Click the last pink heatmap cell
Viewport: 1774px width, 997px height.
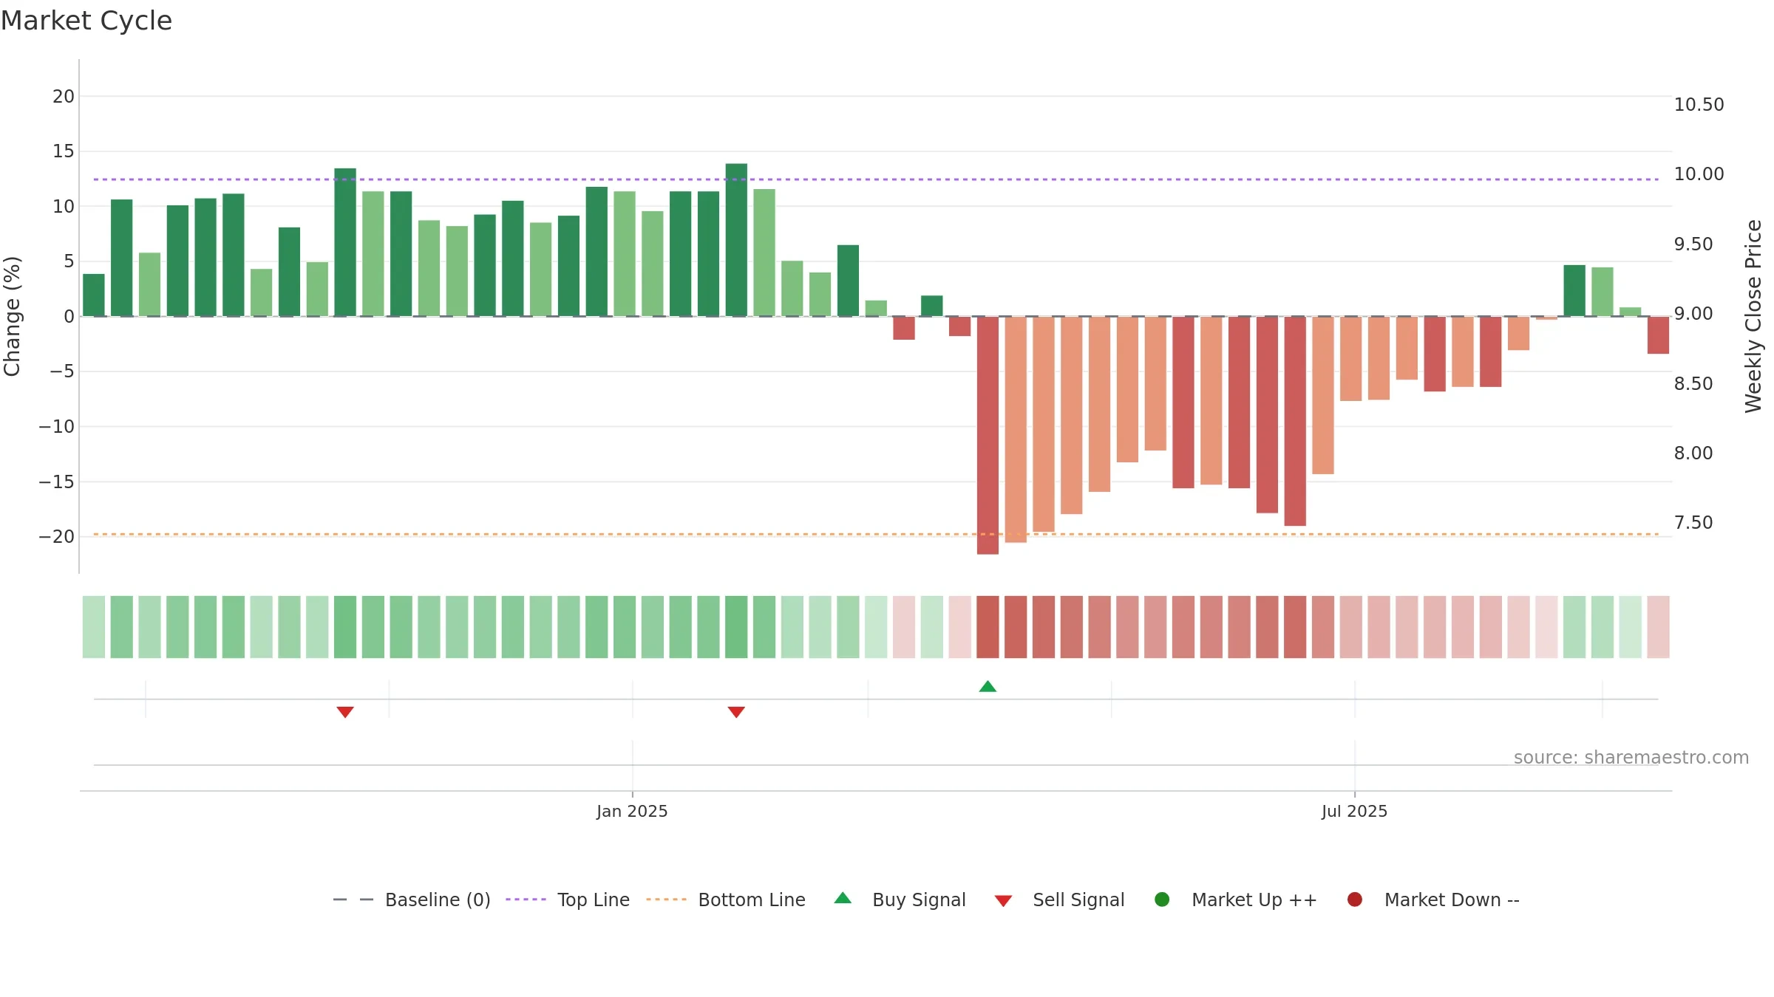(1658, 627)
